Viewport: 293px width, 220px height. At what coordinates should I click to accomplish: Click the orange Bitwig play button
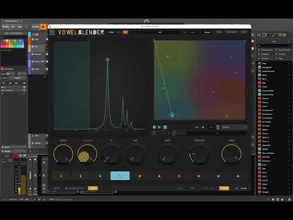[43, 27]
